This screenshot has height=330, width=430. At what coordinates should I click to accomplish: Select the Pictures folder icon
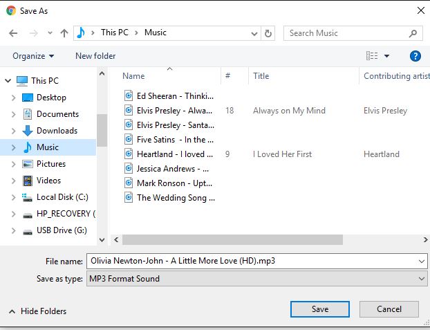point(28,164)
